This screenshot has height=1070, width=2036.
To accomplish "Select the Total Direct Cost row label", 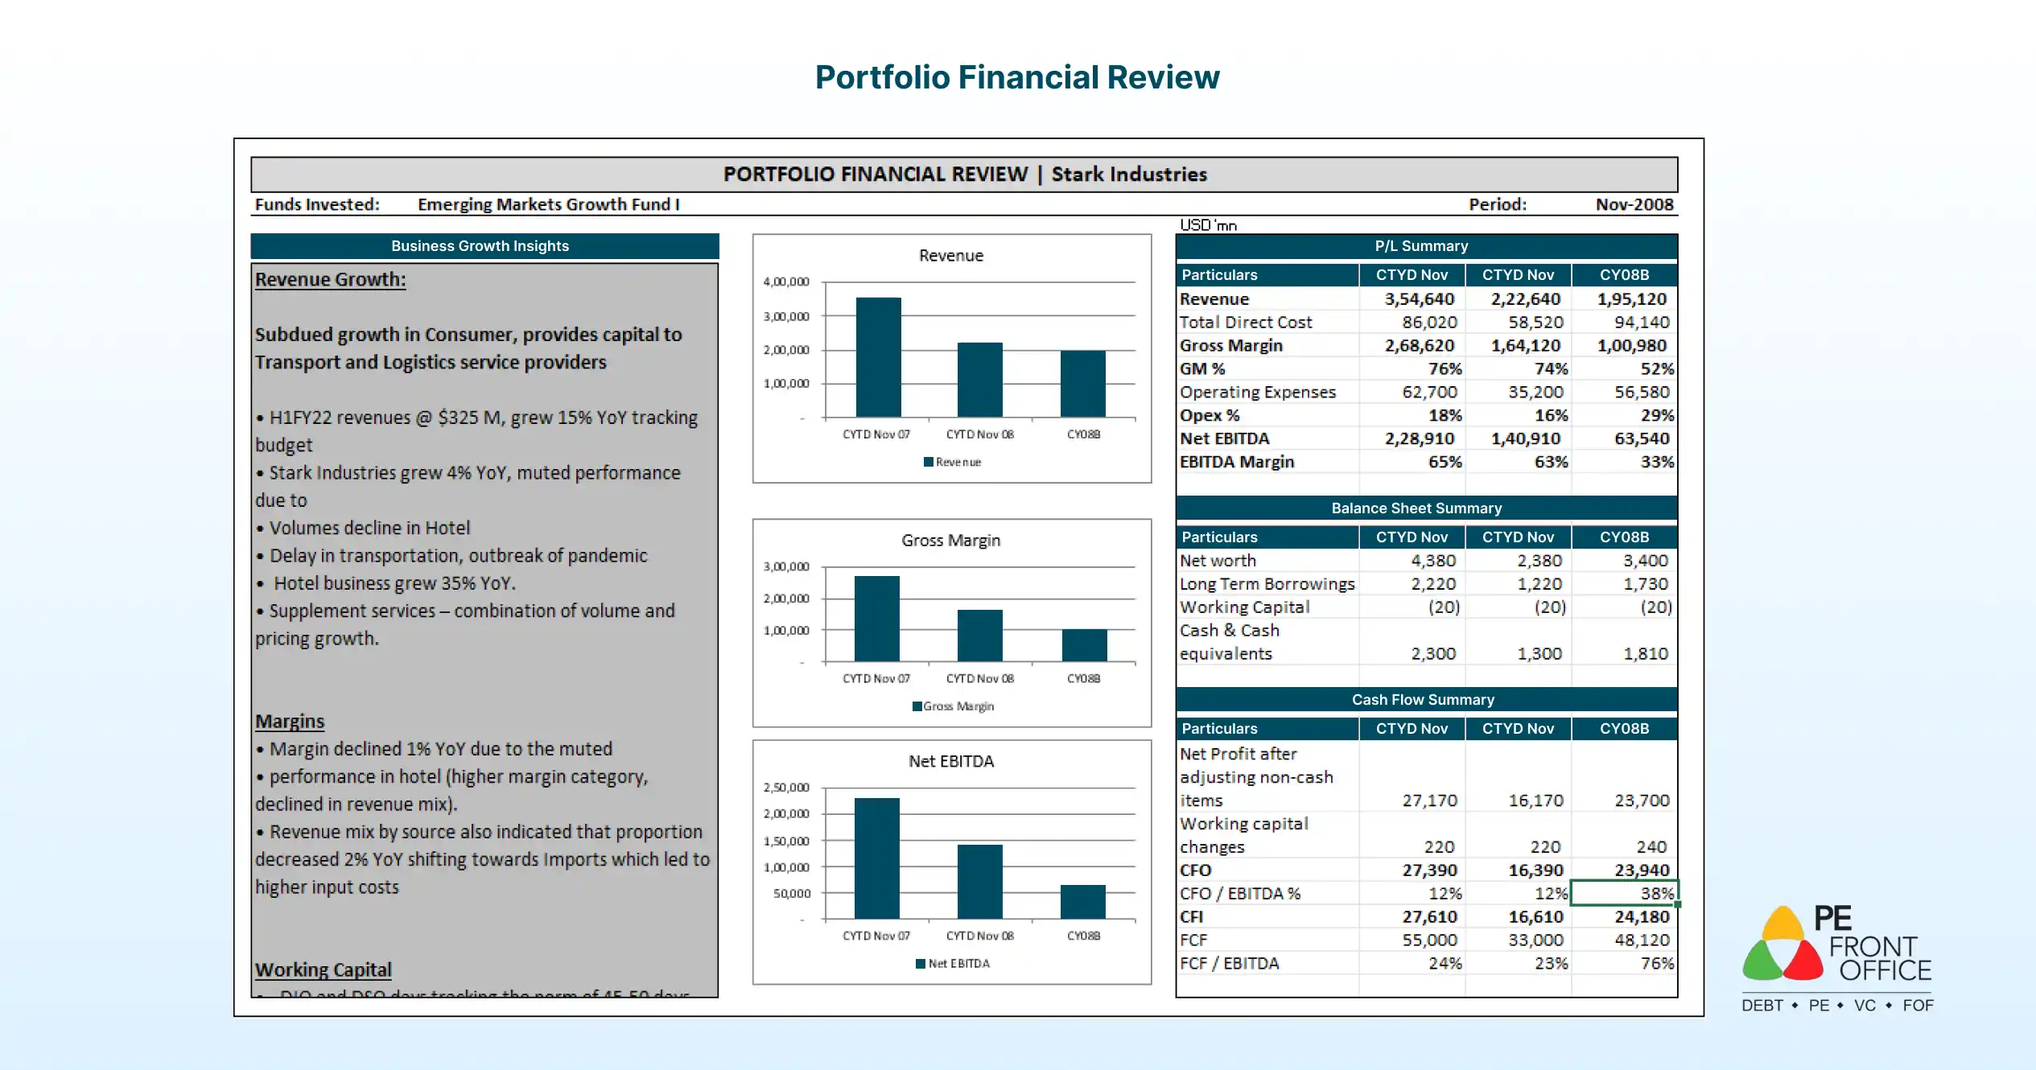I will coord(1246,323).
